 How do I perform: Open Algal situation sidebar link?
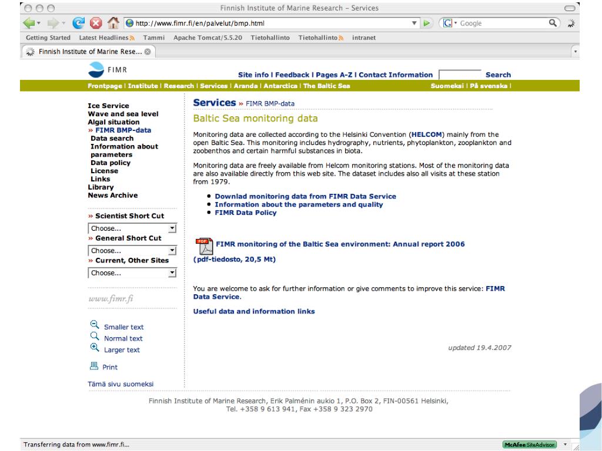[x=113, y=122]
